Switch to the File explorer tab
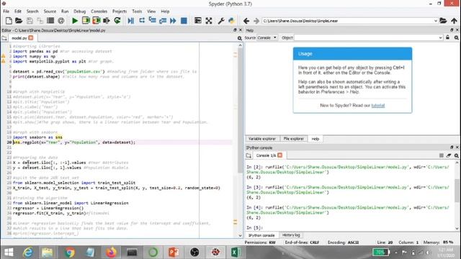Image resolution: width=461 pixels, height=259 pixels. (x=293, y=139)
